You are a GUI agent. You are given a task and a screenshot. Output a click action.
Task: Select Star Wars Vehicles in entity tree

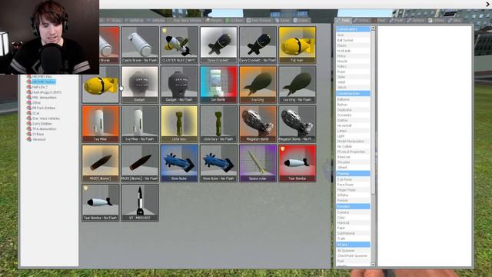click(43, 118)
